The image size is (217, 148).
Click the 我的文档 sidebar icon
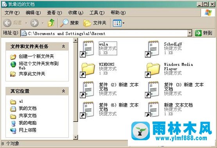point(13,109)
